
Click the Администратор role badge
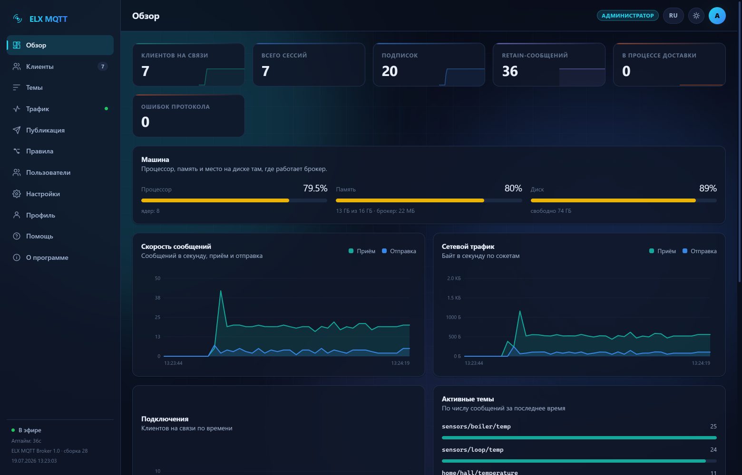628,16
